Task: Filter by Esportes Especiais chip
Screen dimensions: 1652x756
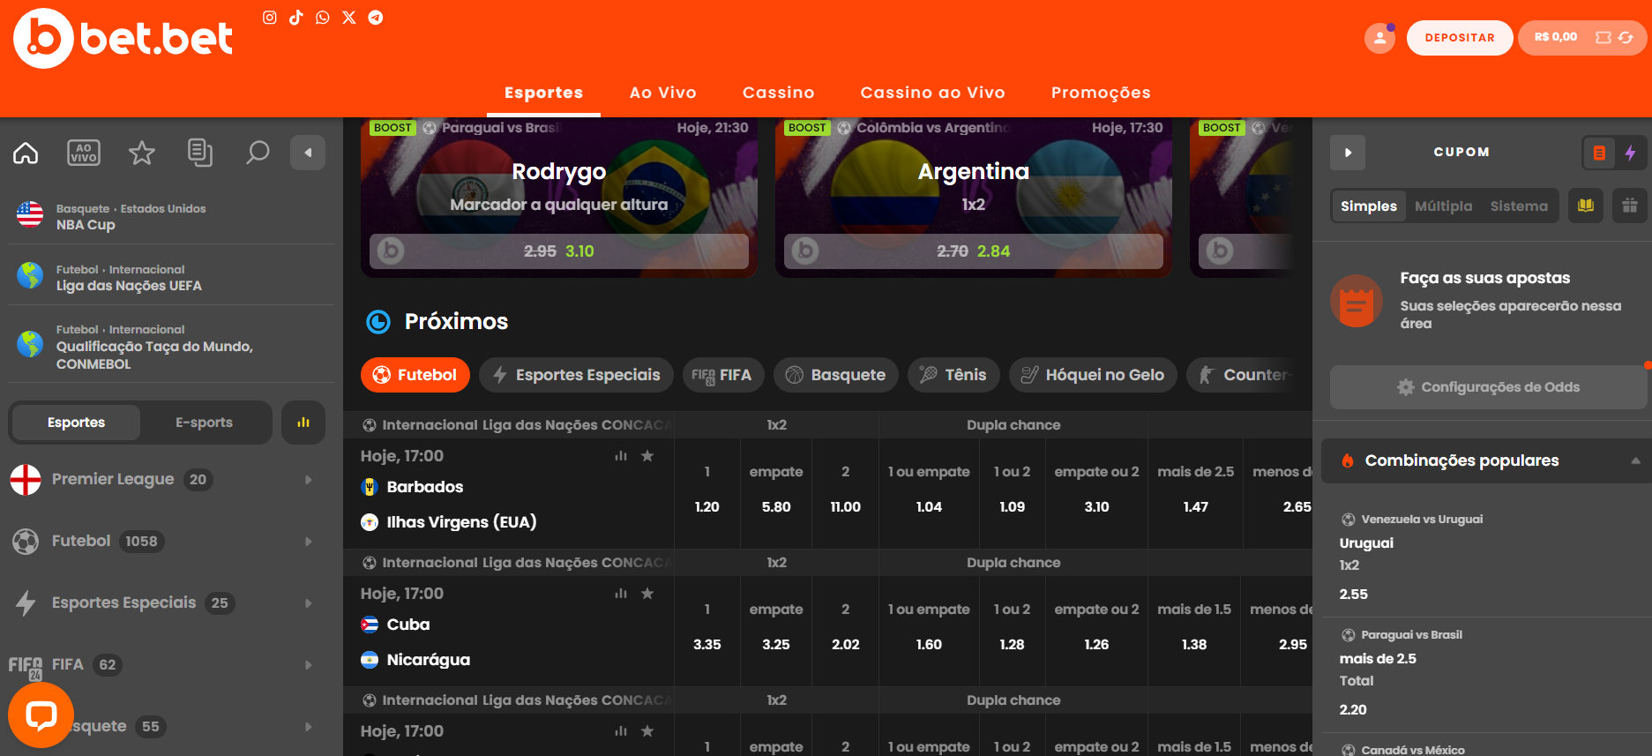Action: click(x=577, y=375)
